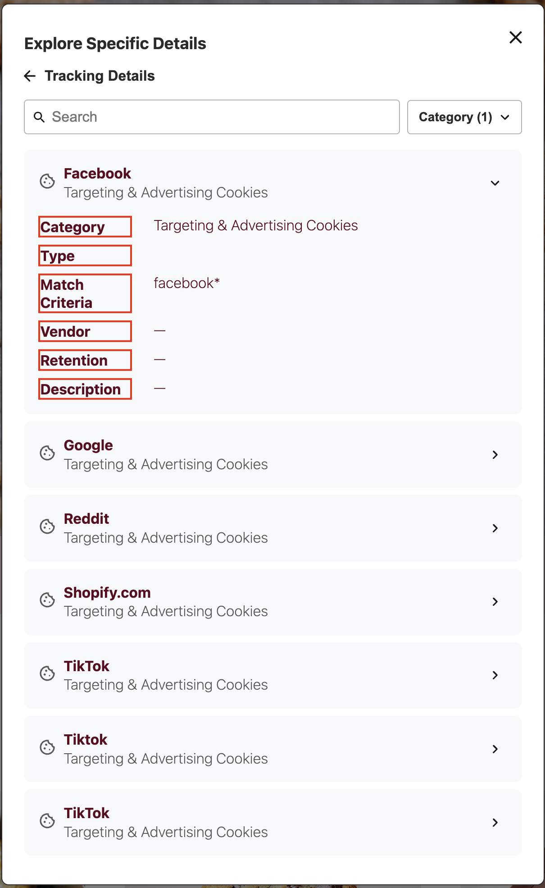Close the Explore Specific Details dialog
The width and height of the screenshot is (545, 888).
coord(515,37)
